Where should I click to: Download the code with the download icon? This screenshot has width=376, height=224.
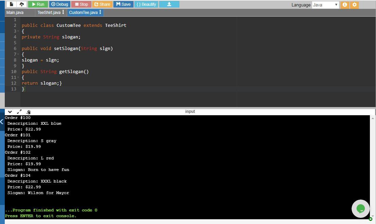(169, 4)
